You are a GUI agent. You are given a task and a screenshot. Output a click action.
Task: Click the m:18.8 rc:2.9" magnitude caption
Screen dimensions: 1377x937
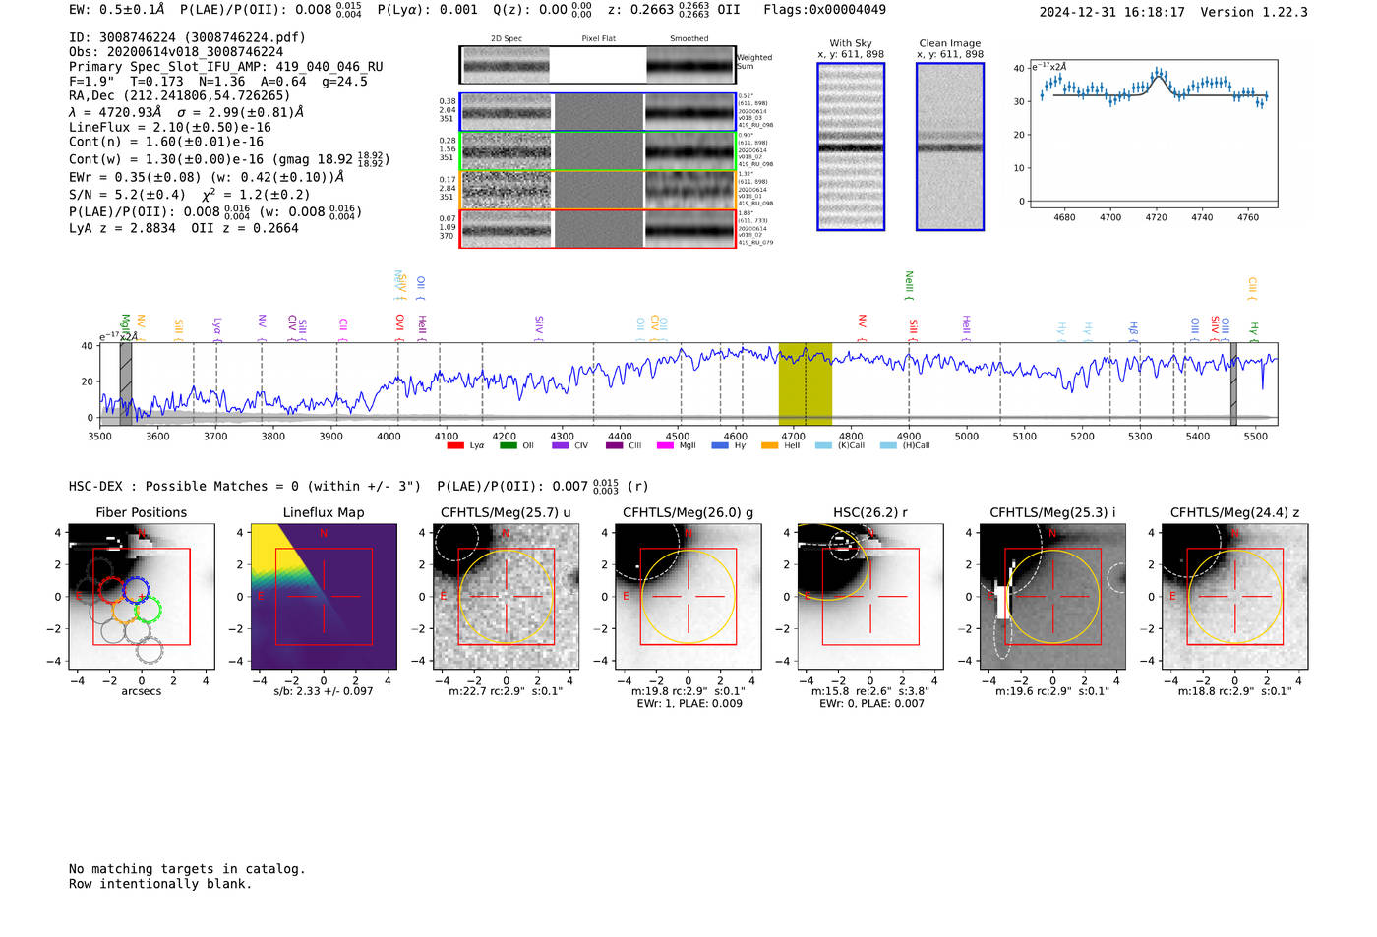point(1235,691)
